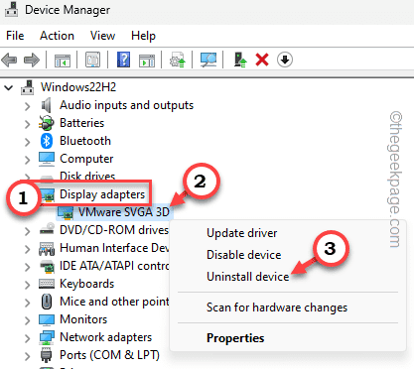
Task: Open the Help menu
Action: click(x=143, y=36)
